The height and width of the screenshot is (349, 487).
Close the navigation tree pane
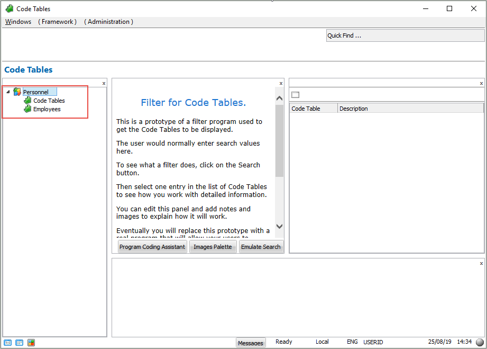tap(104, 83)
